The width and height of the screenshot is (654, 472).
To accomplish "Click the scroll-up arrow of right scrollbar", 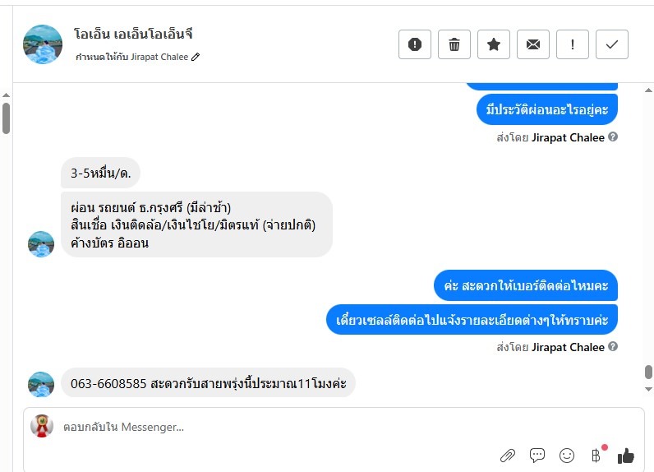I will pos(648,90).
